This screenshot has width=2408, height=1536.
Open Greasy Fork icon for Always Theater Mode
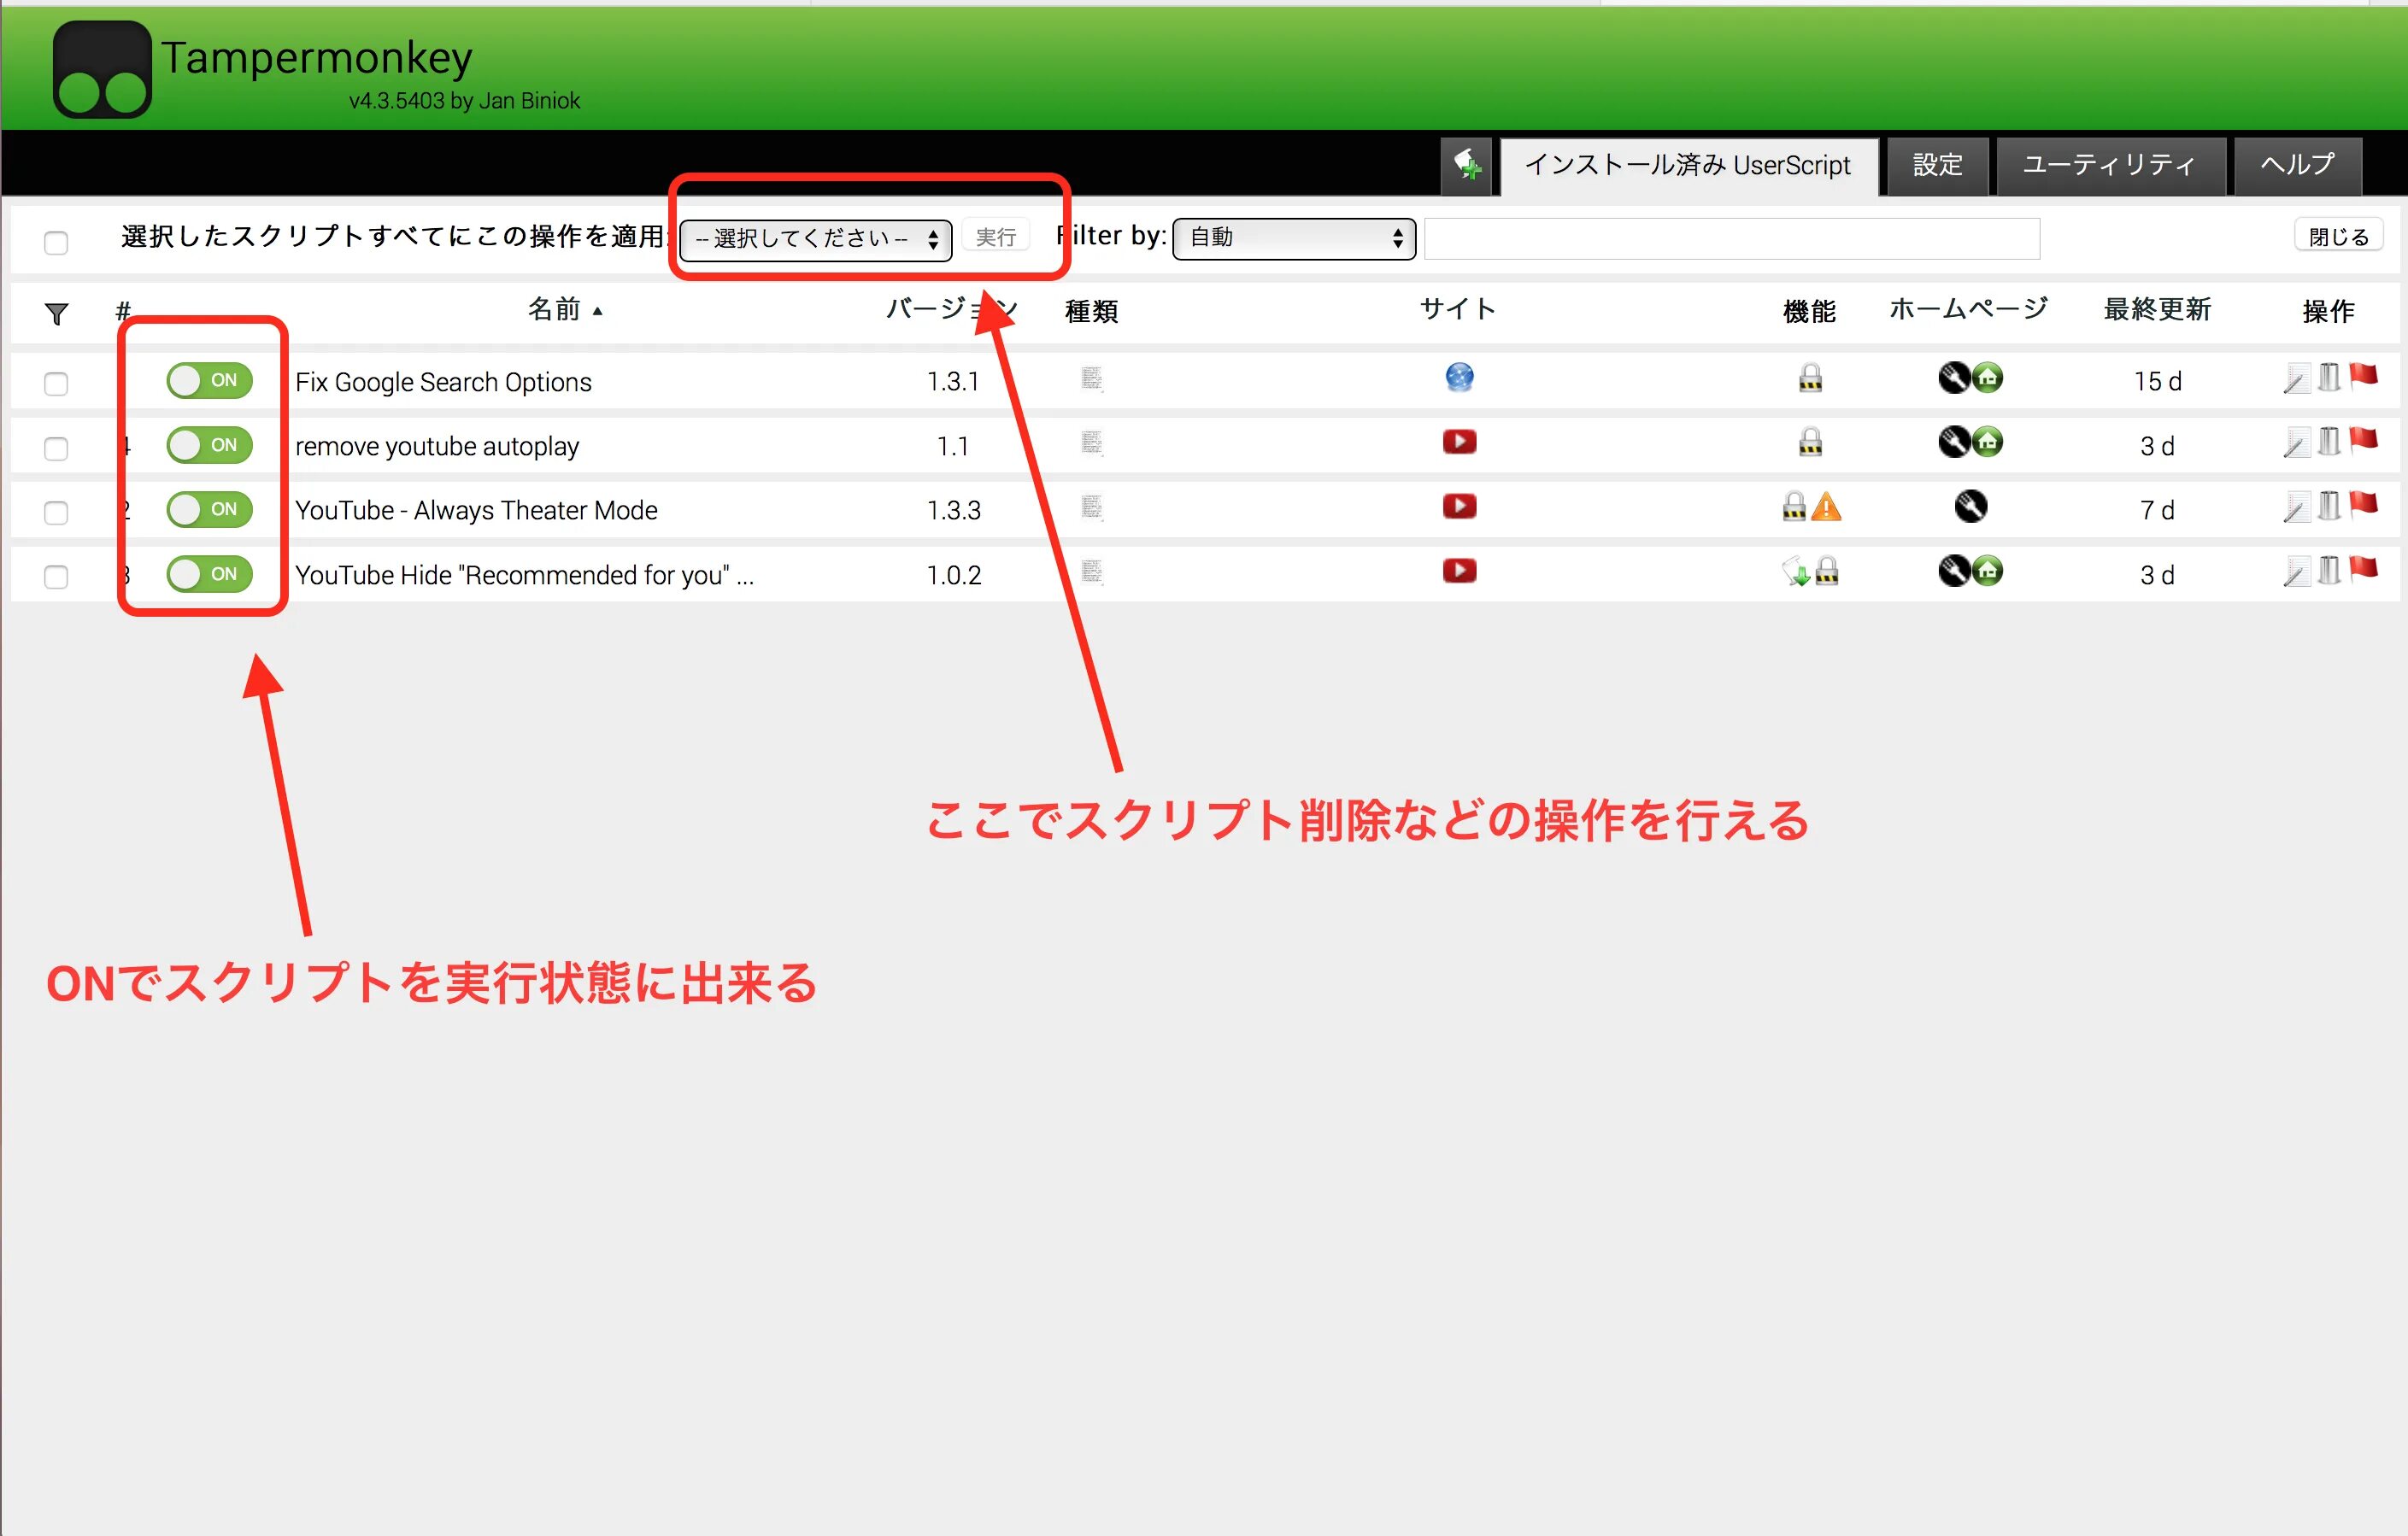coord(1971,507)
